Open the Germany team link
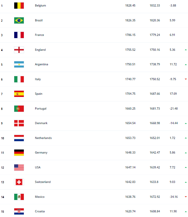The height and width of the screenshot is (217, 188). 41,153
